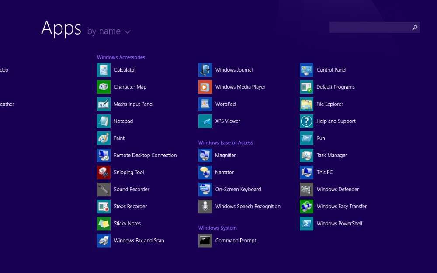The image size is (437, 273).
Task: Click Default Programs icon
Action: [307, 87]
